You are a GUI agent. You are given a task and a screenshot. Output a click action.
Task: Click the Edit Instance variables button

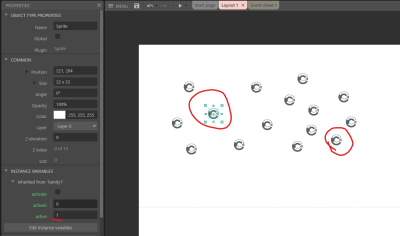(50, 227)
